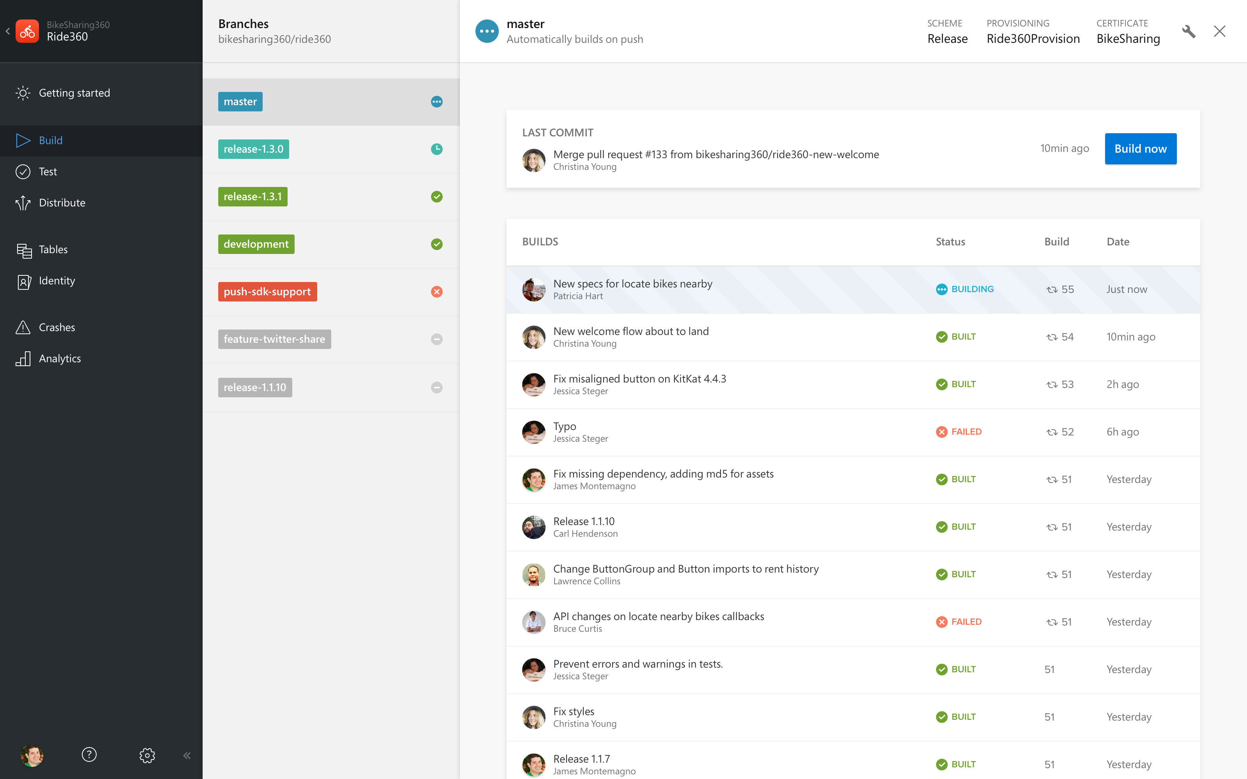The height and width of the screenshot is (779, 1247).
Task: Open the help question mark icon
Action: pyautogui.click(x=89, y=755)
